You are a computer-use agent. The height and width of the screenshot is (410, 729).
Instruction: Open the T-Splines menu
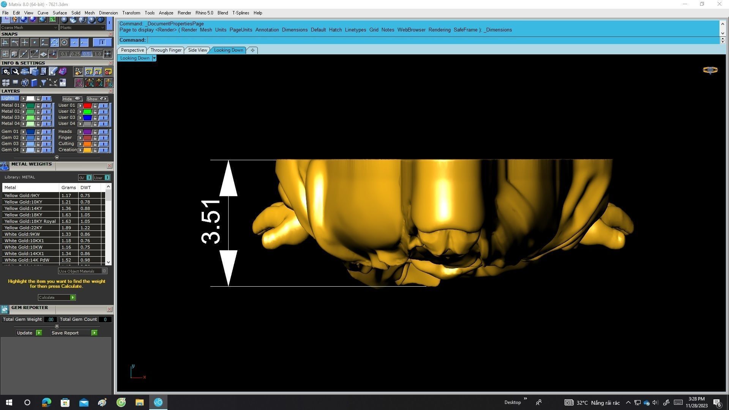click(x=240, y=13)
